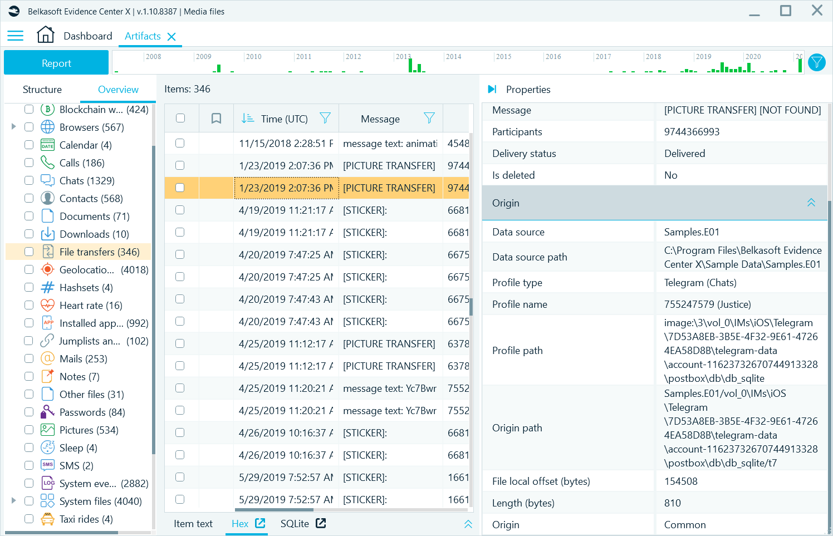Open the Artifacts tab

143,36
